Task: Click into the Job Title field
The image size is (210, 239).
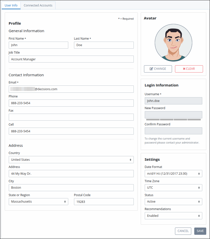Action: tap(71, 59)
